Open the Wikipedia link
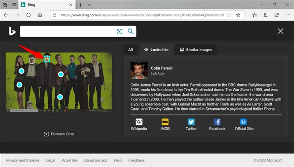The width and height of the screenshot is (294, 167). pyautogui.click(x=139, y=124)
